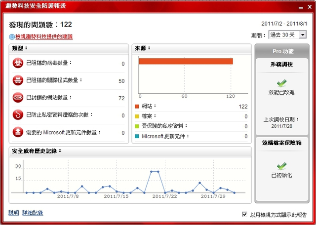
Task: Click the green checkmark under 系統調校
Action: [282, 84]
